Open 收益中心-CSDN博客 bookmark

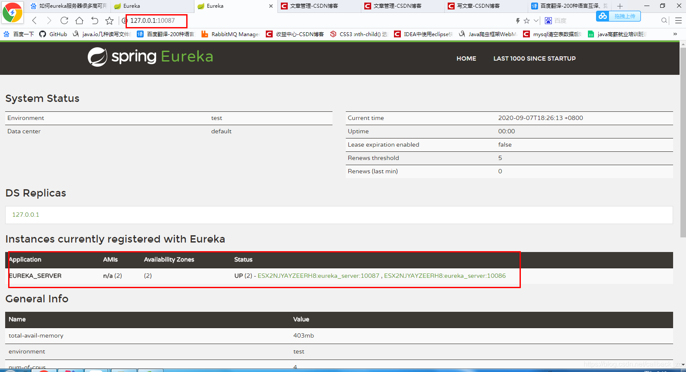295,34
